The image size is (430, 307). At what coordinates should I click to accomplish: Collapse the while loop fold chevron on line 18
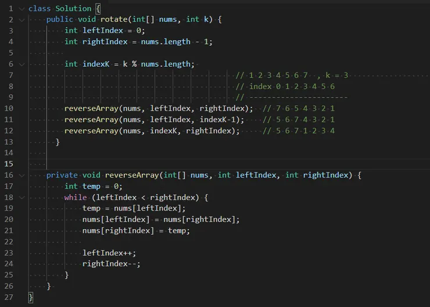click(21, 197)
